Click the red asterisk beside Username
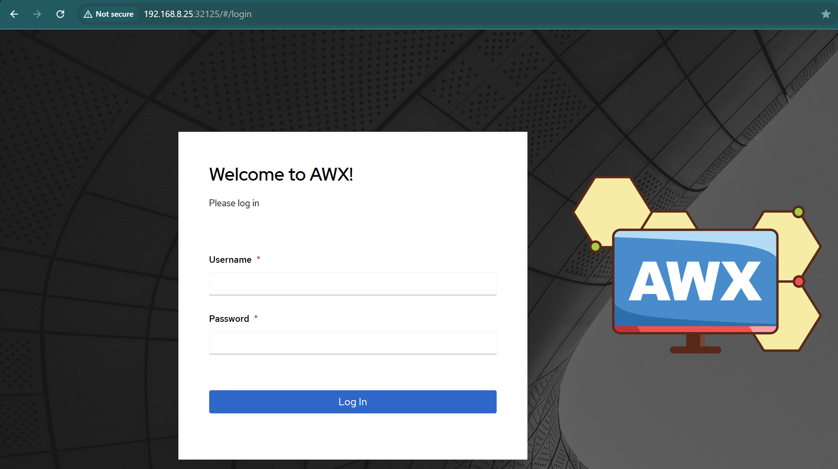Image resolution: width=838 pixels, height=469 pixels. pos(258,258)
